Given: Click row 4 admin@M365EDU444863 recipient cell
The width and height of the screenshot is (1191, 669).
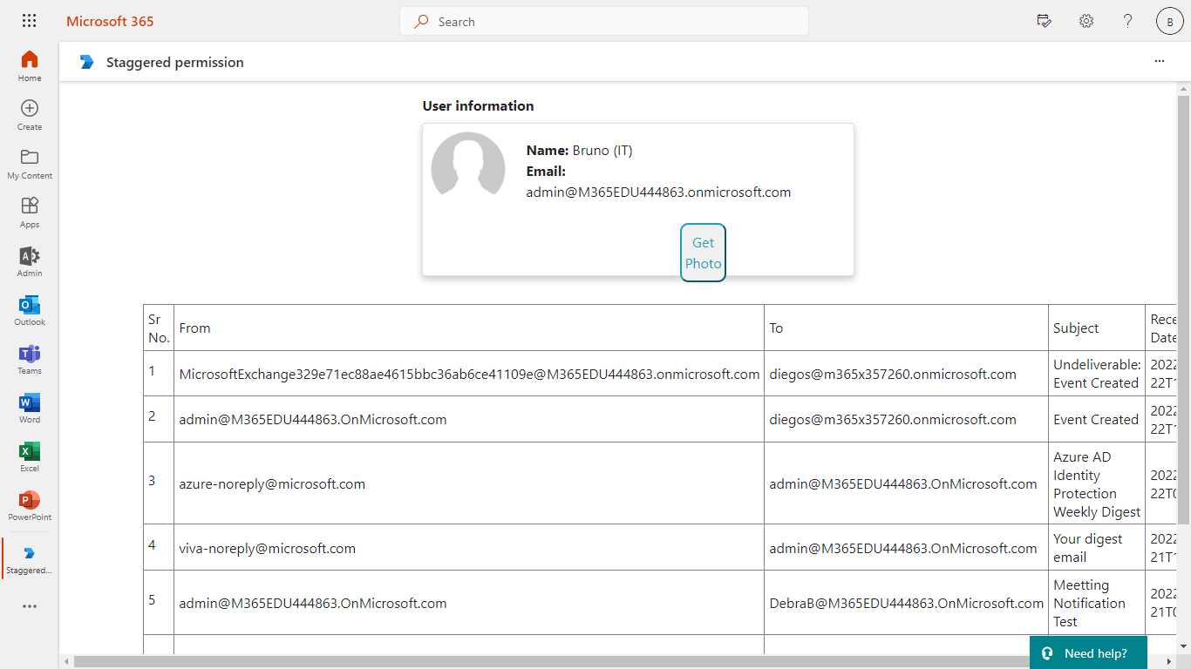Looking at the screenshot, I should click(906, 548).
